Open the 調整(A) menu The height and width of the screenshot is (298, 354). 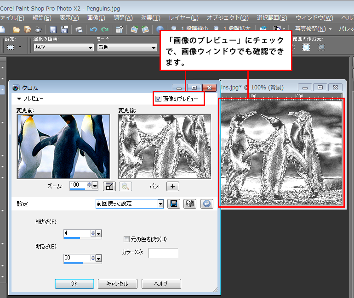coord(123,18)
